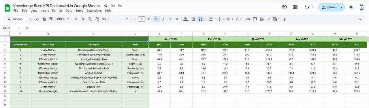Click the move to folder icon
This screenshot has height=108, width=369.
click(x=113, y=6)
